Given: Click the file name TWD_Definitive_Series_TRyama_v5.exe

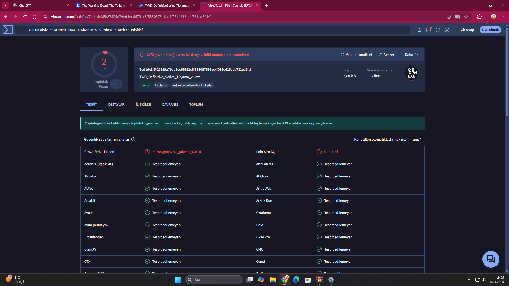Looking at the screenshot, I should (170, 77).
